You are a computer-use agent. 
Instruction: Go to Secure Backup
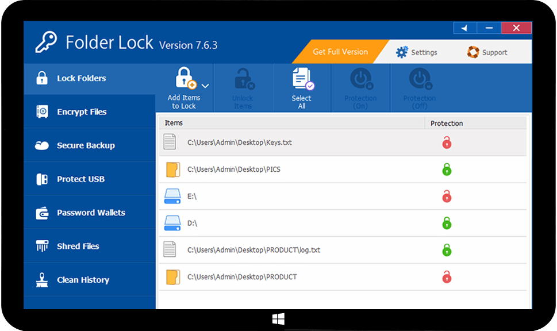(90, 145)
